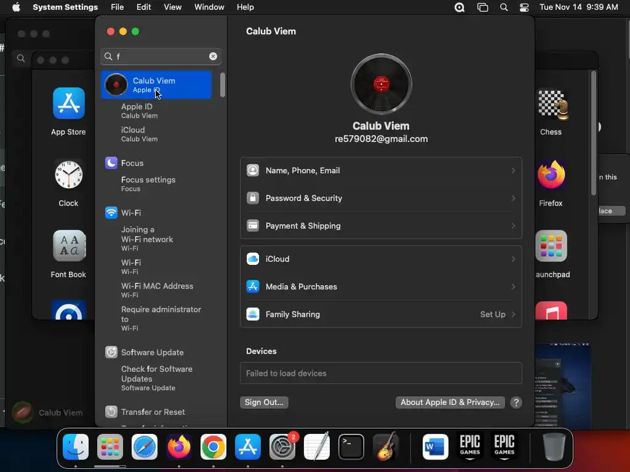
Task: Open the File menu
Action: pyautogui.click(x=118, y=7)
